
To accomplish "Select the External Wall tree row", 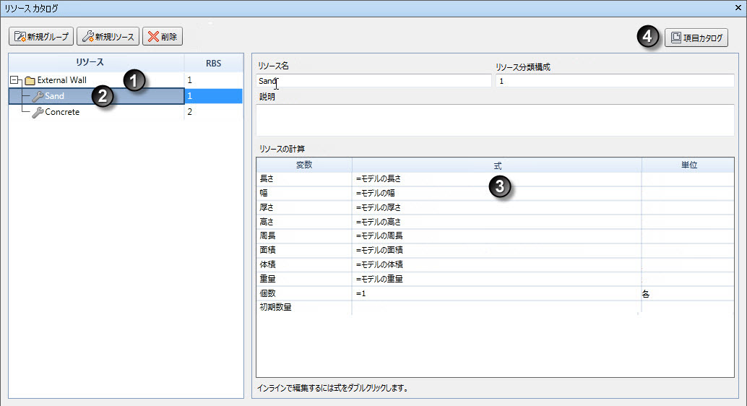I will pyautogui.click(x=126, y=80).
